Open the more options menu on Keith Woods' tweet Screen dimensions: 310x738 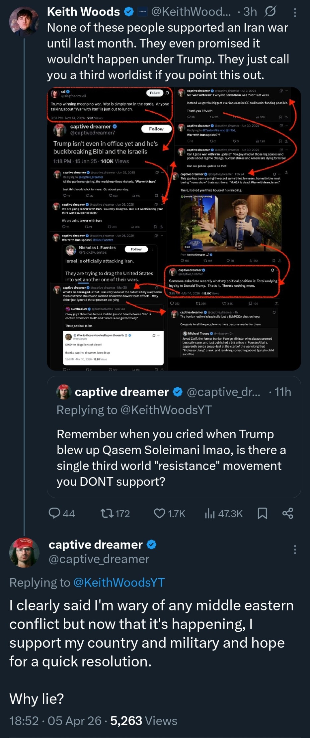(x=295, y=12)
